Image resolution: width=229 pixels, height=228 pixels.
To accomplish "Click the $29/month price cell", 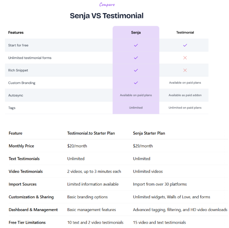I will click(x=143, y=146).
